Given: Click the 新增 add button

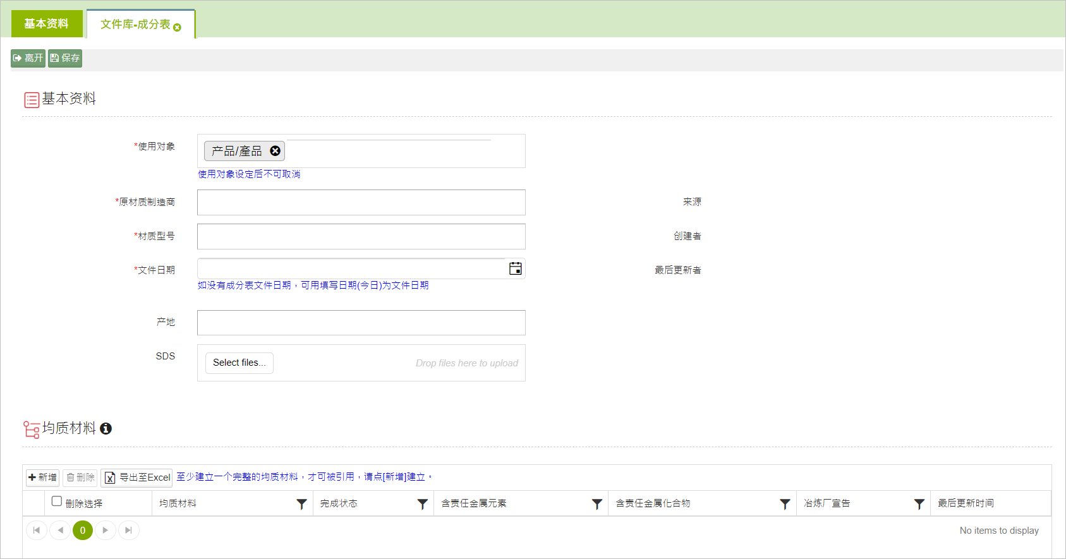Looking at the screenshot, I should click(43, 478).
